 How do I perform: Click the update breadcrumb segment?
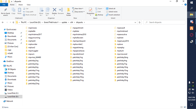(x=64, y=22)
